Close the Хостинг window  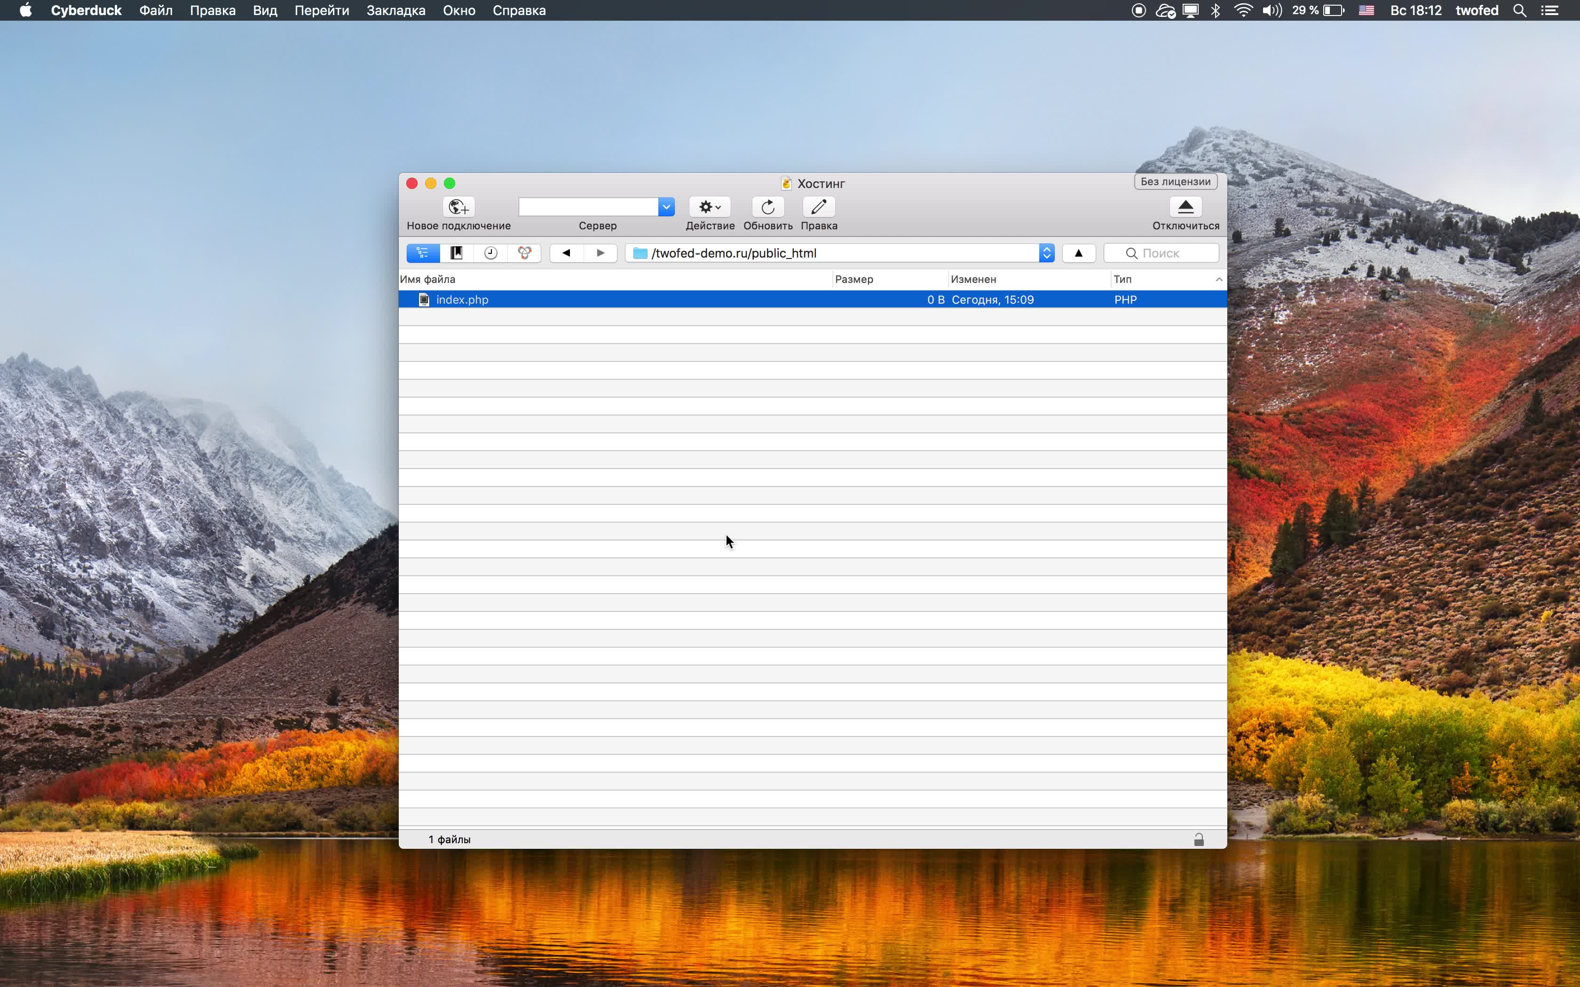coord(412,183)
